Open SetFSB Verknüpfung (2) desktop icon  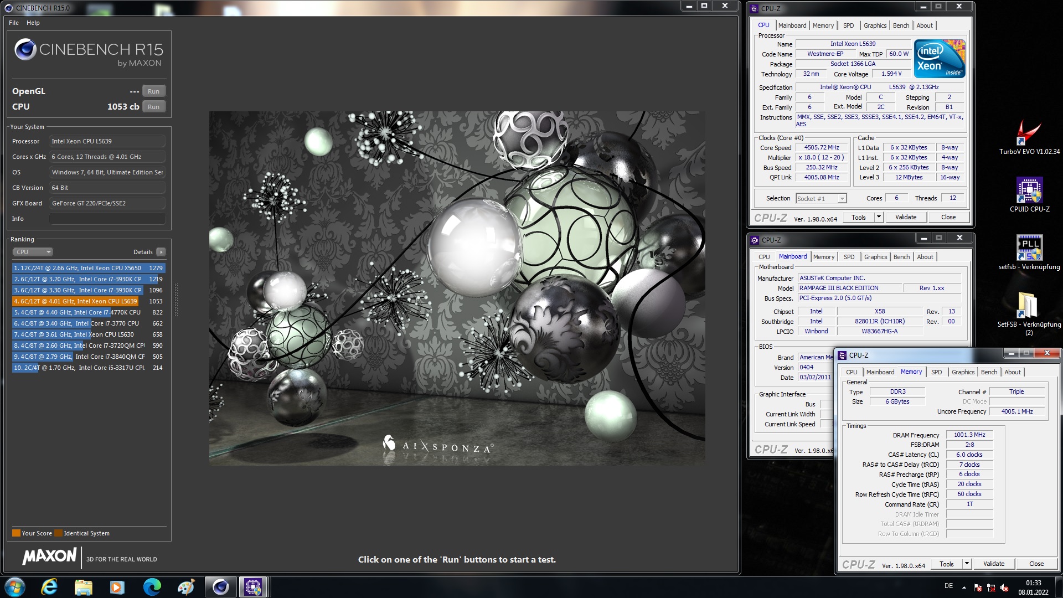point(1029,313)
